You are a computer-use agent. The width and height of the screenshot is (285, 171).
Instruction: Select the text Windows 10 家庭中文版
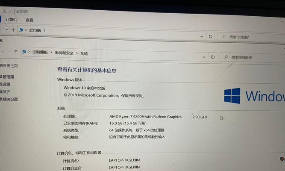coord(84,88)
